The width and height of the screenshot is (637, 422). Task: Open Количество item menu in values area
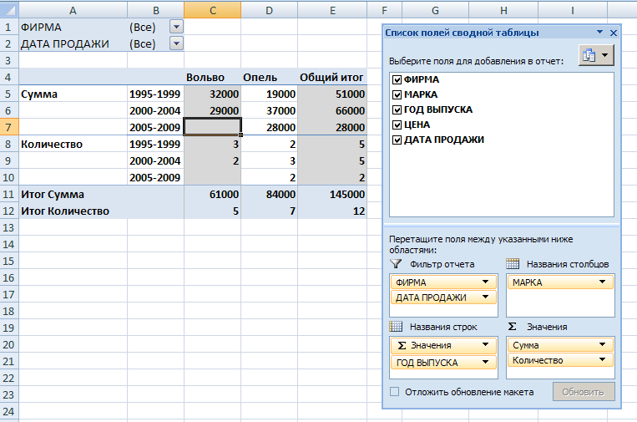click(x=603, y=360)
